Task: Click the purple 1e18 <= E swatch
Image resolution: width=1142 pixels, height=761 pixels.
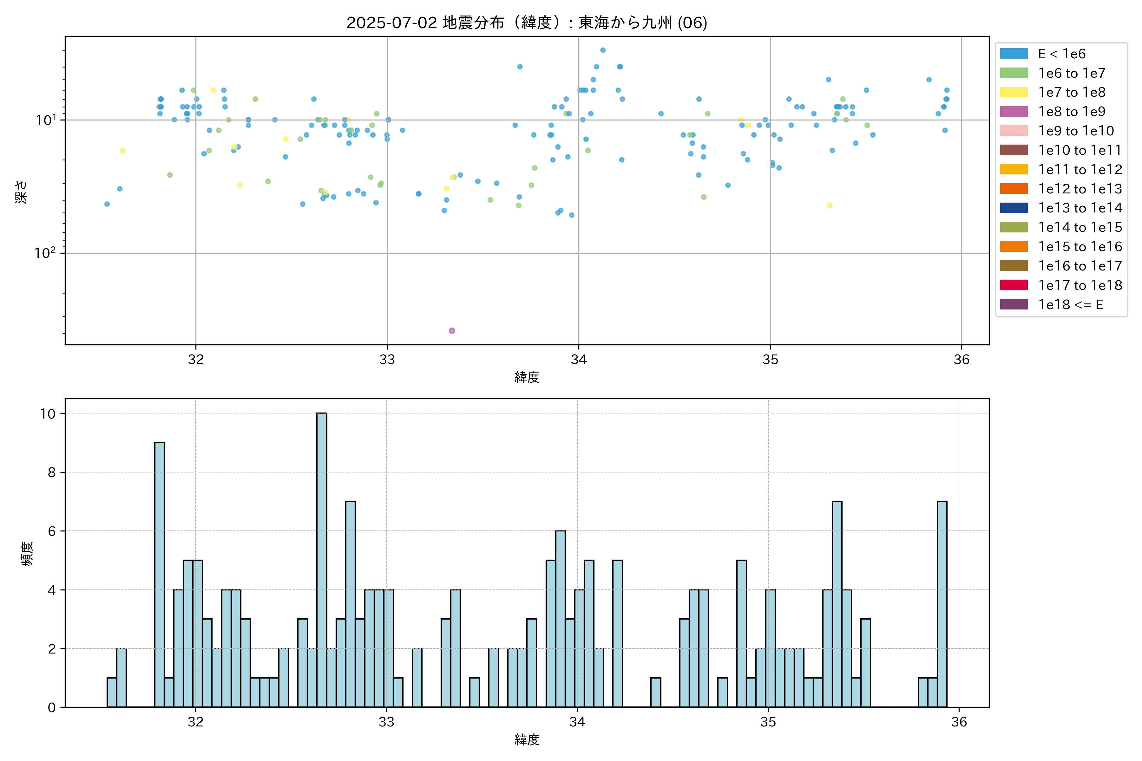Action: (1013, 304)
